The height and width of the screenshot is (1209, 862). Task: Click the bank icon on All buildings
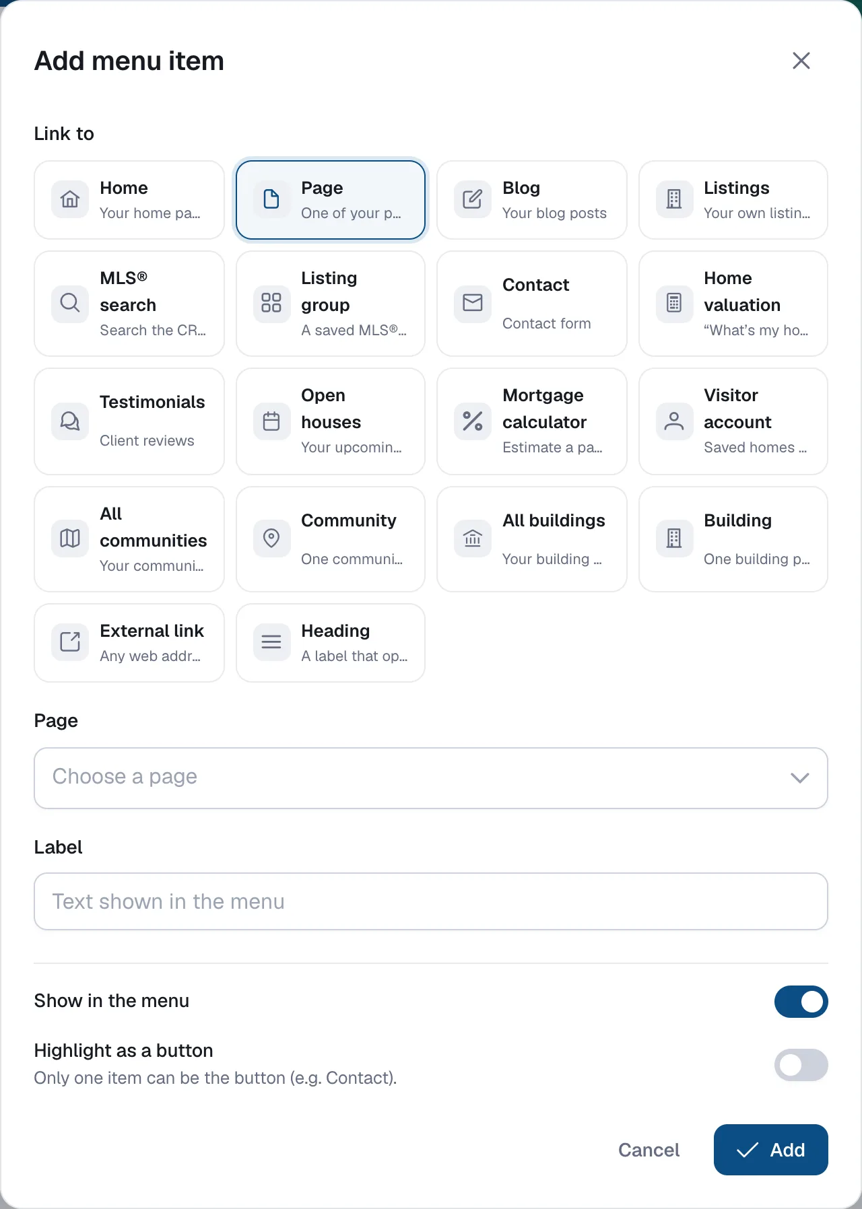(473, 539)
